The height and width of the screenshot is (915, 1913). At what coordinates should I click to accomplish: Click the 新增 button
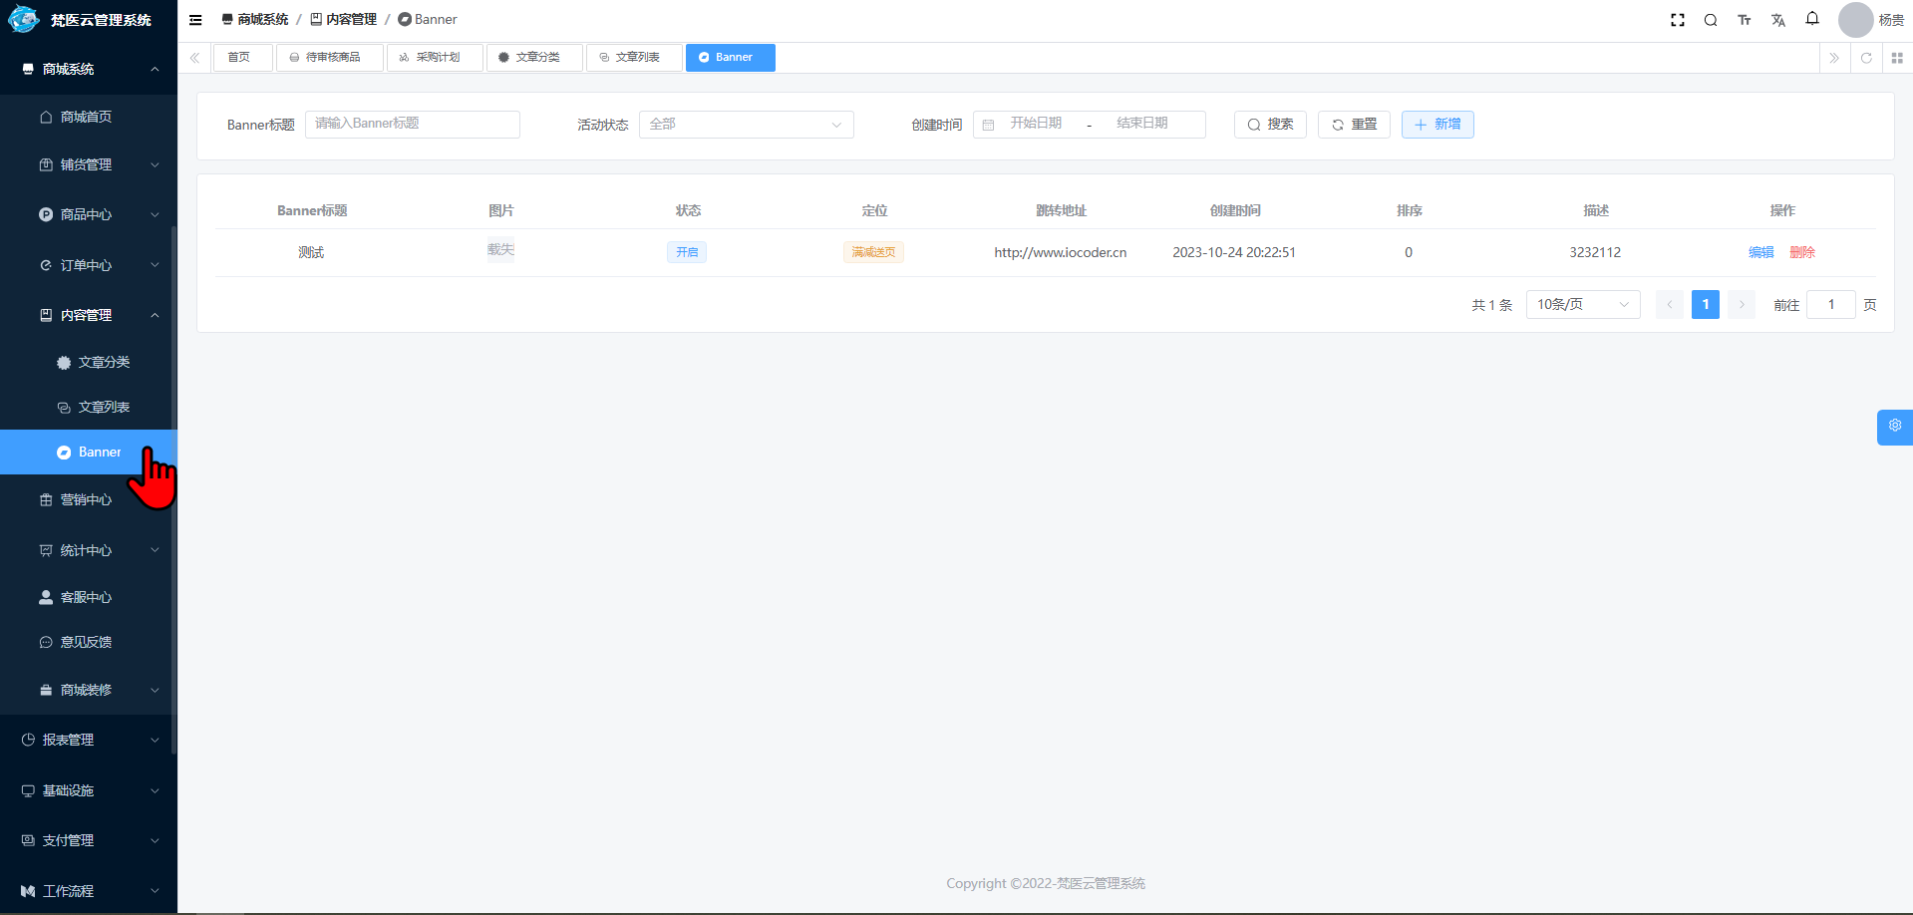point(1437,125)
